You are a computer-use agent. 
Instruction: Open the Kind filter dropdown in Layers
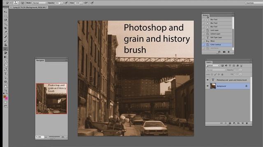click(x=213, y=66)
